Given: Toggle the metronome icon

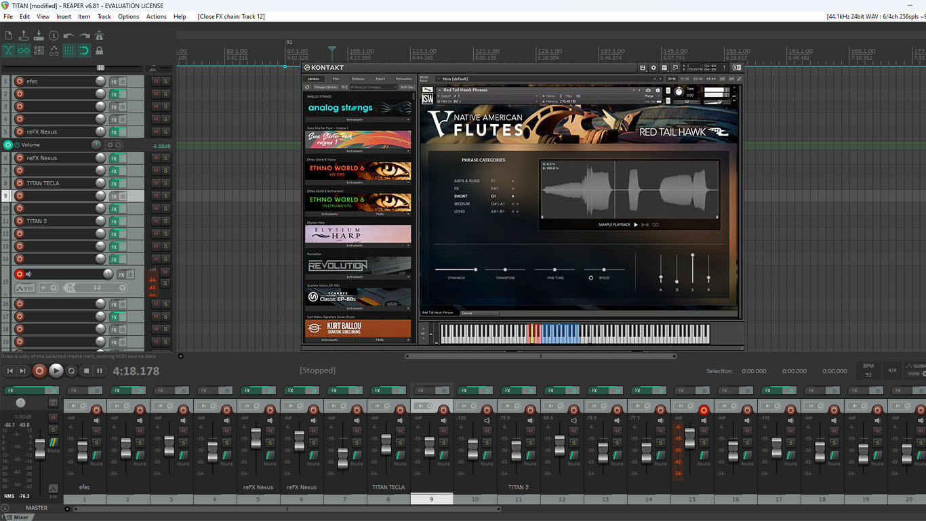Looking at the screenshot, I should tap(99, 35).
